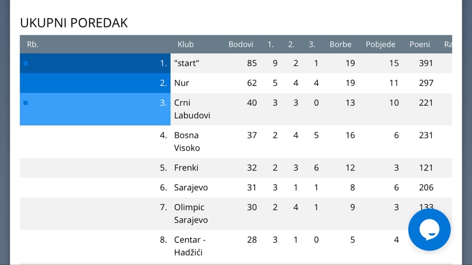Select the "start" club name
The height and width of the screenshot is (265, 472).
[x=187, y=63]
